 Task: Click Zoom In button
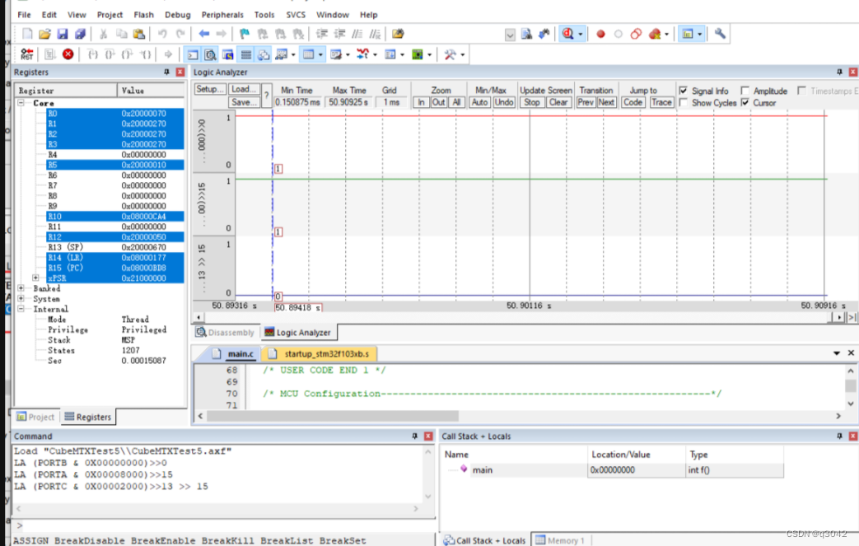click(421, 102)
